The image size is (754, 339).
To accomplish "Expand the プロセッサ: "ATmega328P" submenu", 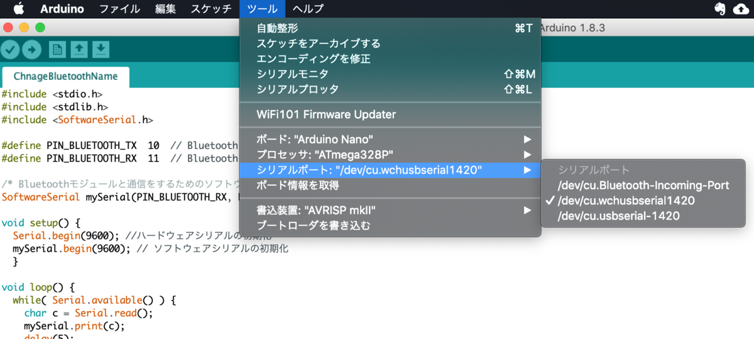I will point(390,154).
